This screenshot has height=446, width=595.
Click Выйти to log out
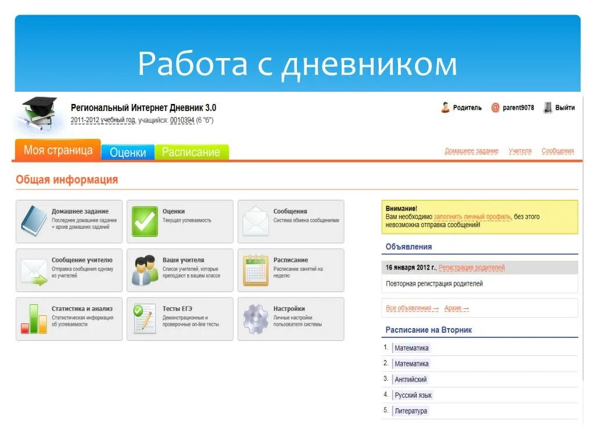tap(565, 107)
